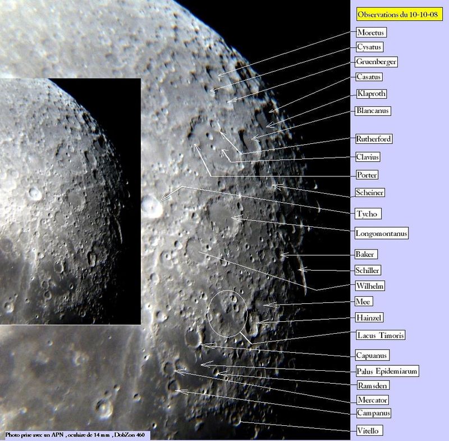Image resolution: width=449 pixels, height=441 pixels.
Task: Click the 'Observations du 10-10-08' yellow title
Action: click(x=400, y=15)
